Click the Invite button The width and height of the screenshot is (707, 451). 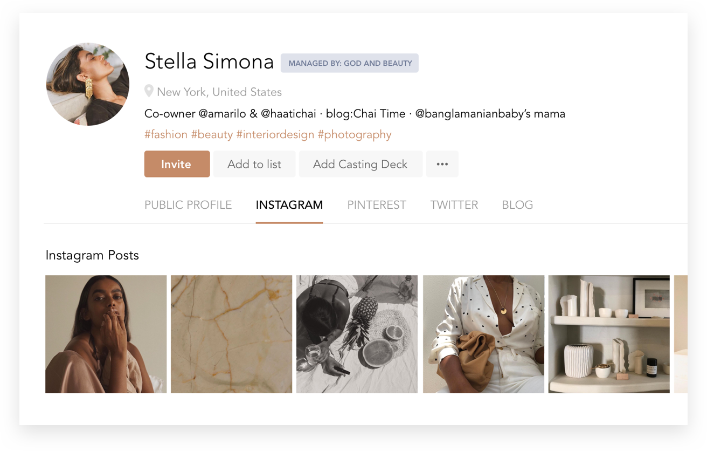177,164
